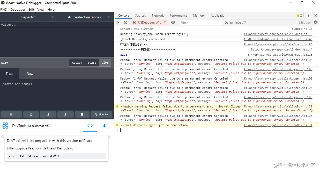Screen dimensions: 320x173
Task: Select the Action view toggle
Action: (77, 63)
